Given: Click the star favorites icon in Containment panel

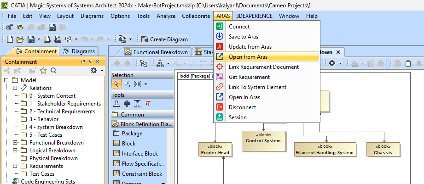Looking at the screenshot, I should pos(43,71).
